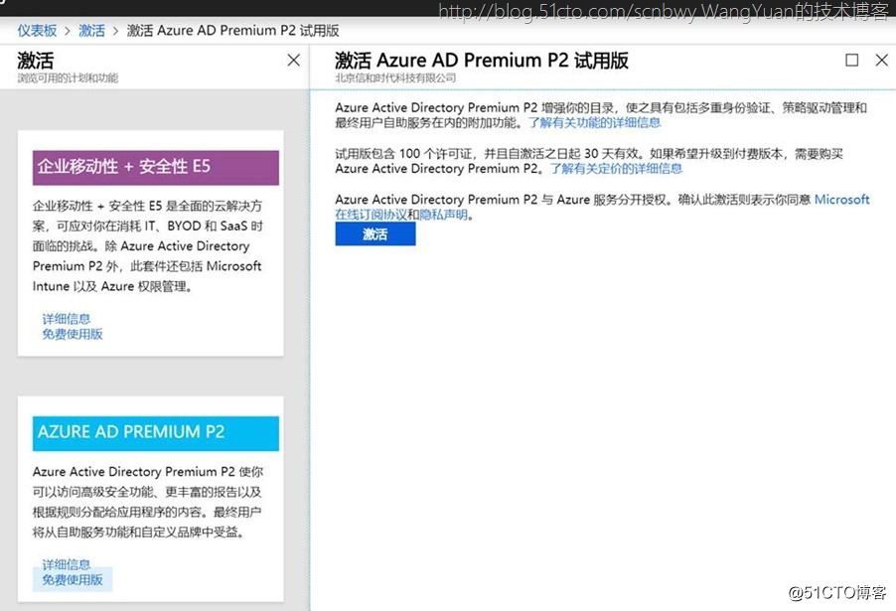Click the E5 card description text
Image resolution: width=896 pixels, height=611 pixels.
pyautogui.click(x=147, y=245)
